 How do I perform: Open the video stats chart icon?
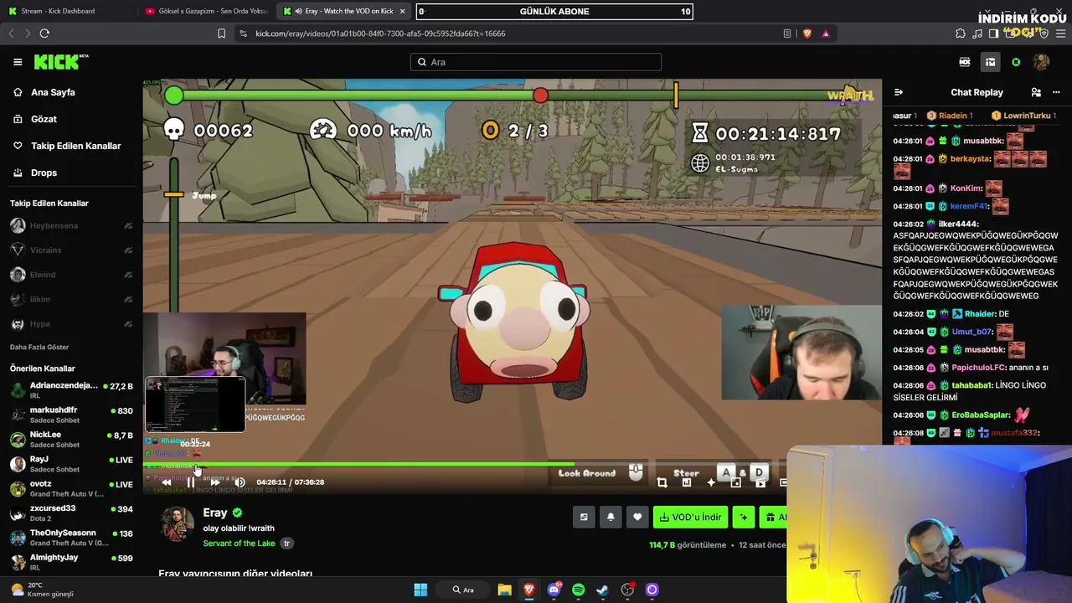point(687,482)
